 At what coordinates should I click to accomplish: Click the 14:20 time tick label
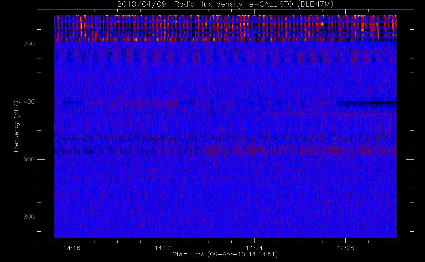(x=163, y=248)
